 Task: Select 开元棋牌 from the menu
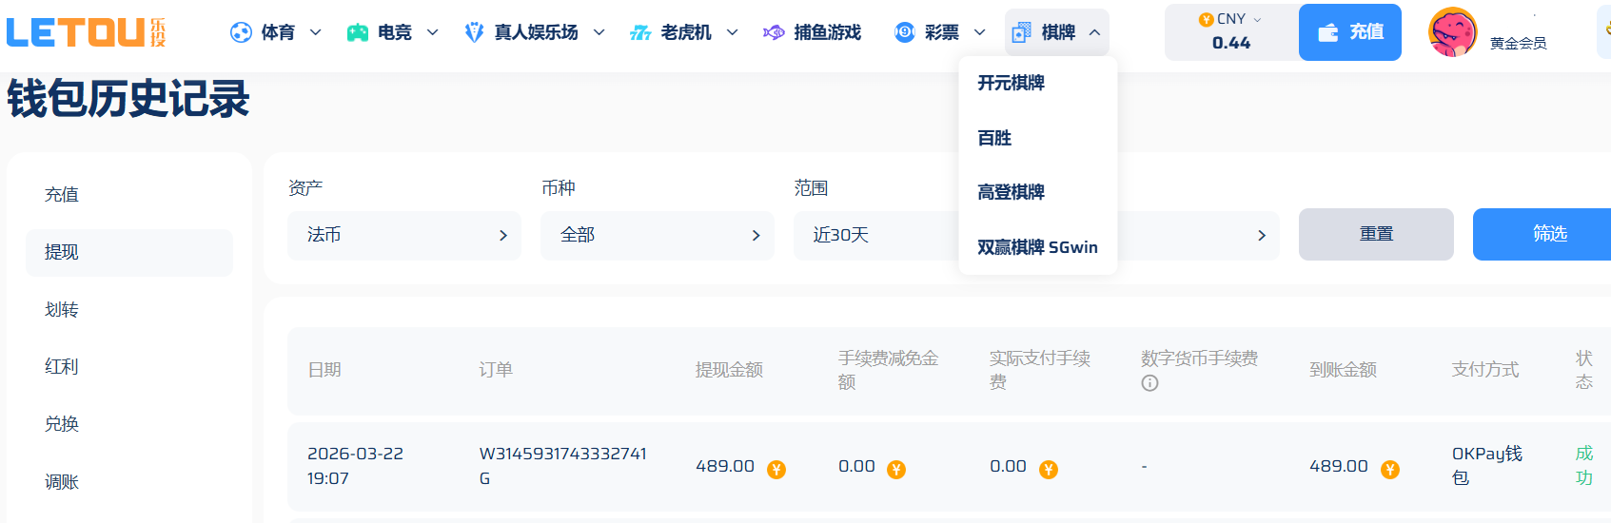click(x=1011, y=83)
